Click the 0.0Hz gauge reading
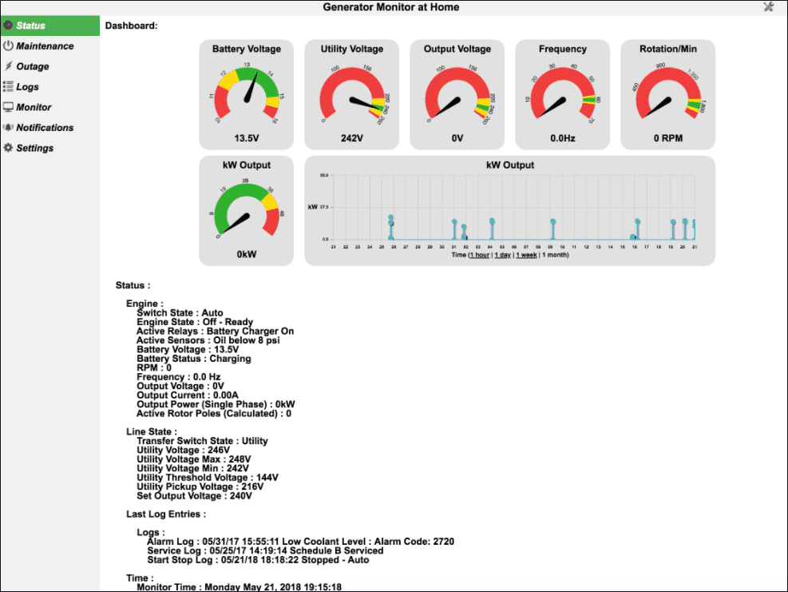The height and width of the screenshot is (592, 788). pos(562,138)
